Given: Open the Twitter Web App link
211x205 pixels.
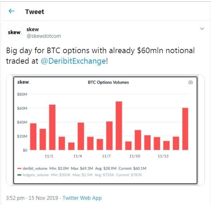Looking at the screenshot, I should click(x=82, y=198).
